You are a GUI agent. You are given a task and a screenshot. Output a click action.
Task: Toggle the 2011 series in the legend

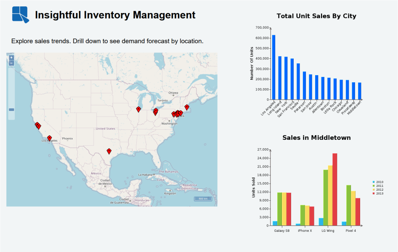pyautogui.click(x=377, y=186)
